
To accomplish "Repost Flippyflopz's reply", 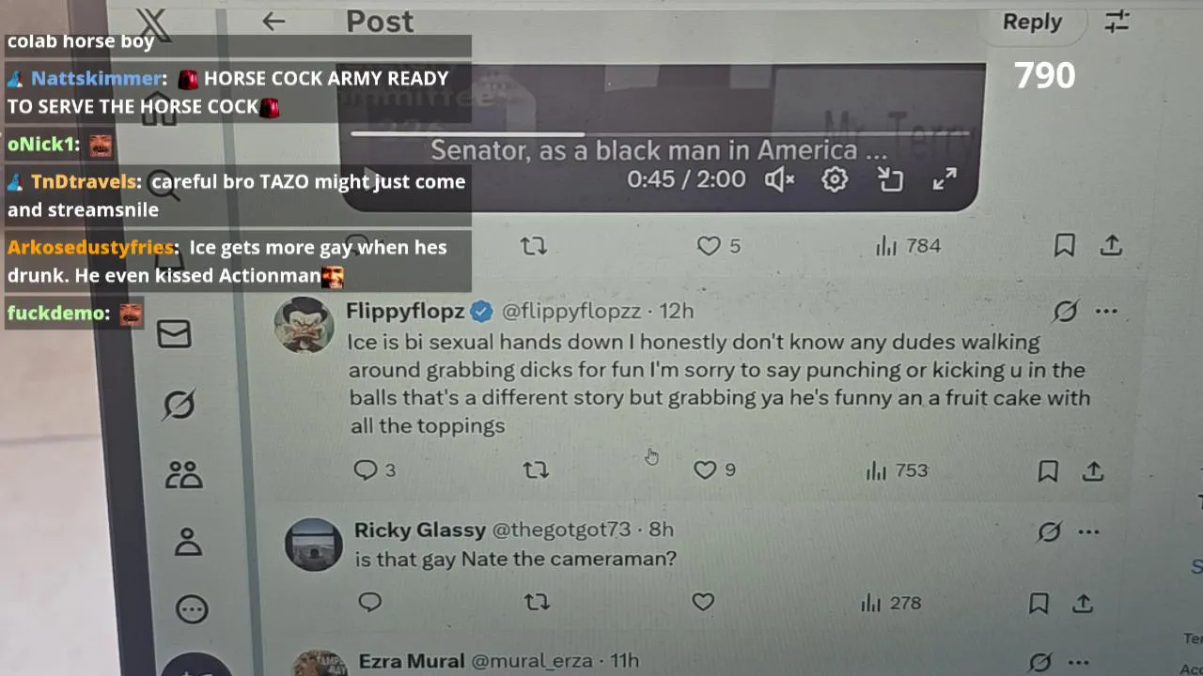I will pos(536,469).
